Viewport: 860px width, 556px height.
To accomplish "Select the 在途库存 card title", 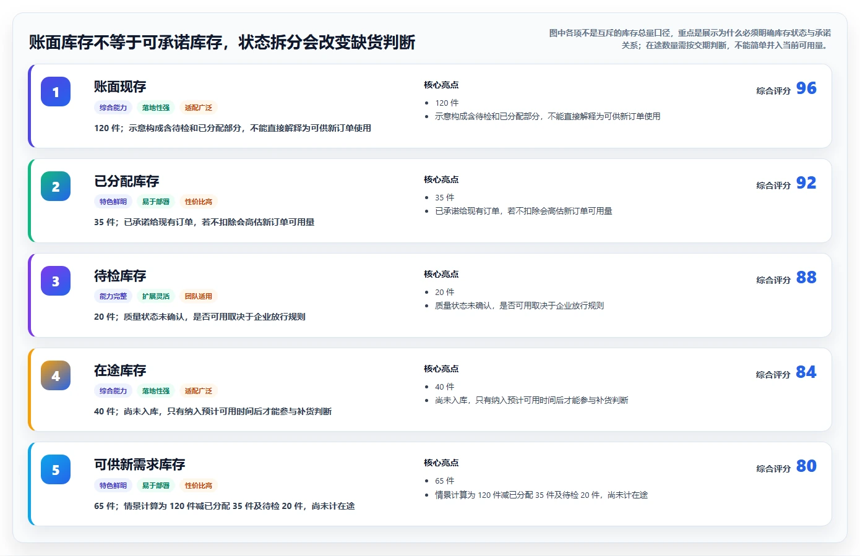I will tap(120, 370).
